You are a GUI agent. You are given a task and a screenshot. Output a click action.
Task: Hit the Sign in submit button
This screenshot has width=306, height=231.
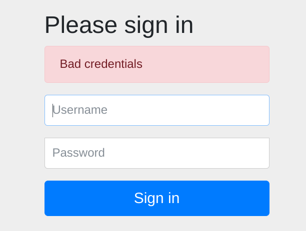point(156,198)
